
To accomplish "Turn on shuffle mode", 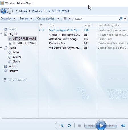I will point(62,125).
